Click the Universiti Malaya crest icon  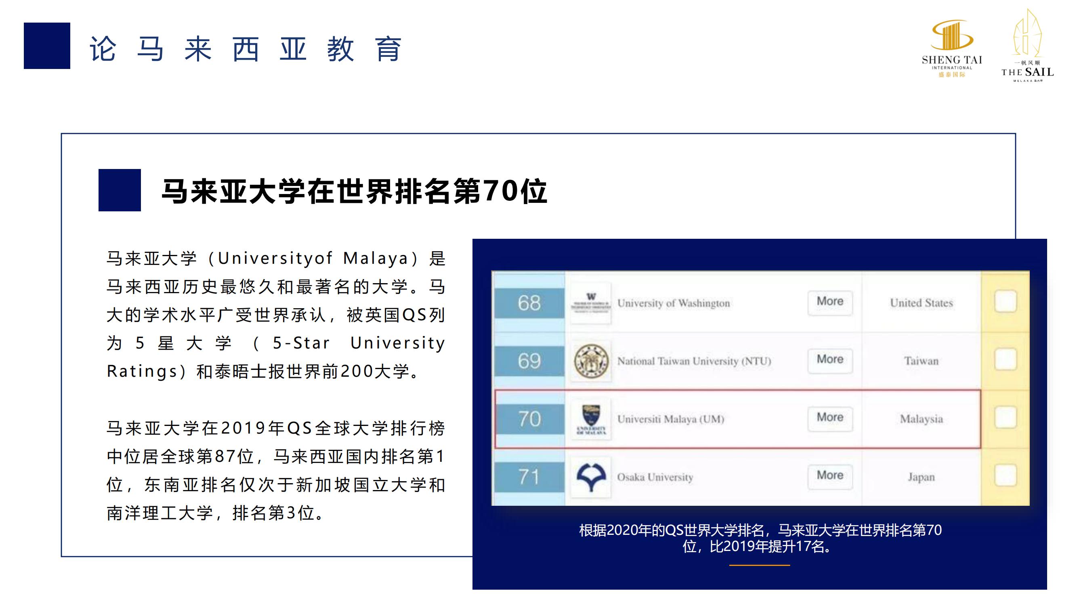(x=591, y=419)
